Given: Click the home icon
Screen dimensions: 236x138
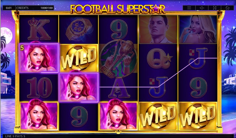Looking at the screenshot, I should [x=227, y=8].
